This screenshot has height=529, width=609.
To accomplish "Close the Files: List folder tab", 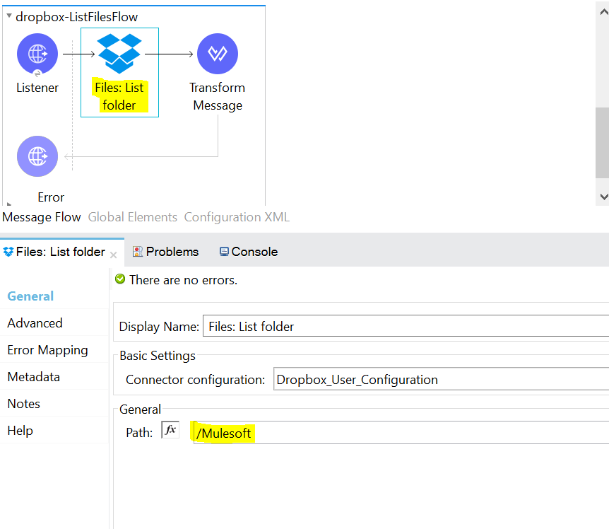I will [114, 255].
